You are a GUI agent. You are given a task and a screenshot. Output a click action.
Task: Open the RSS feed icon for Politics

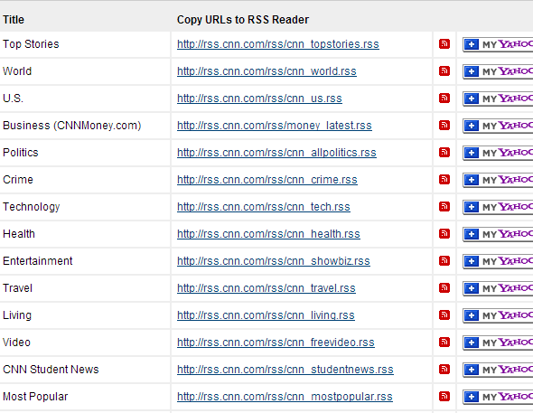pyautogui.click(x=444, y=153)
